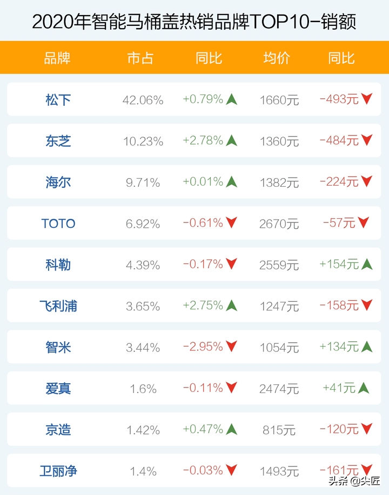Select the 均价 column header
This screenshot has width=389, height=495.
click(x=277, y=58)
